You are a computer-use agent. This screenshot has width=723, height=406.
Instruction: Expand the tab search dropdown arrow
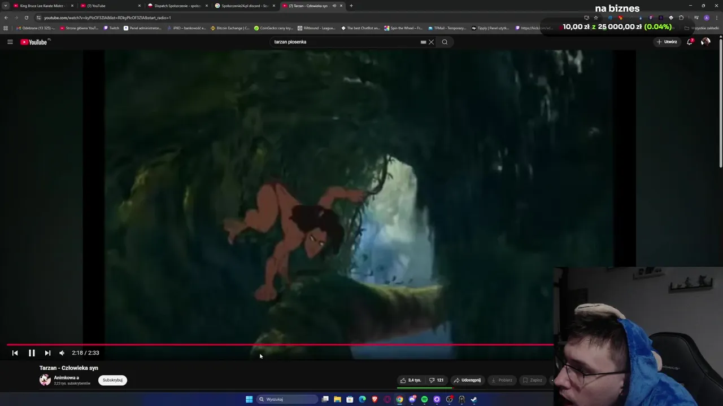pyautogui.click(x=6, y=6)
